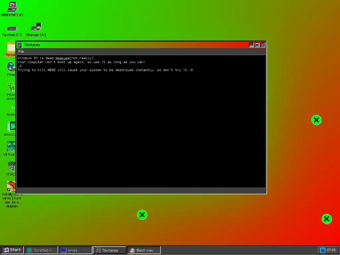This screenshot has height=255, width=340.
Task: Select the Textarea taskbar item
Action: tap(110, 250)
